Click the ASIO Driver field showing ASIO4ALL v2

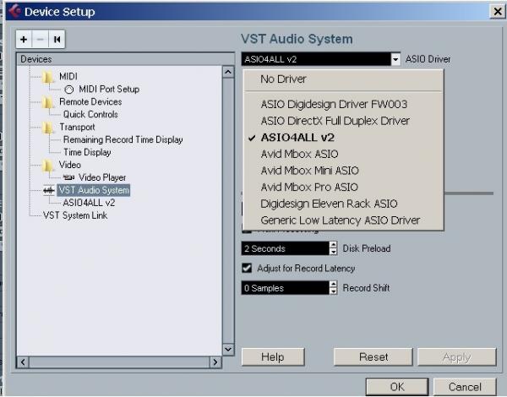[316, 59]
